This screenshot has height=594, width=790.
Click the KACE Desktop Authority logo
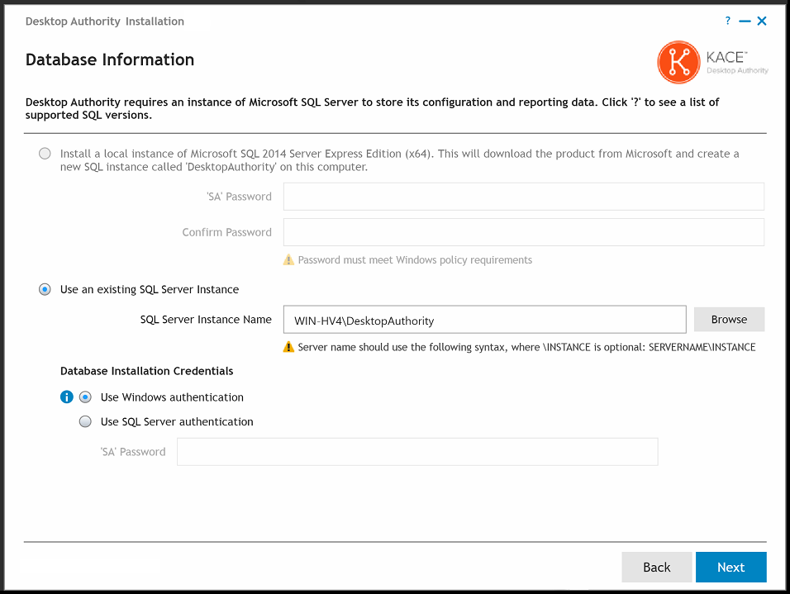click(712, 63)
